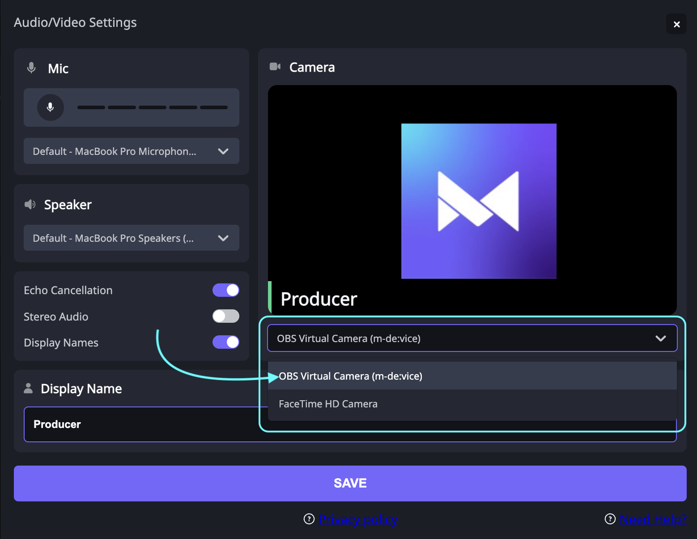Click the SAVE button
Screen dimensions: 697x539
[350, 483]
